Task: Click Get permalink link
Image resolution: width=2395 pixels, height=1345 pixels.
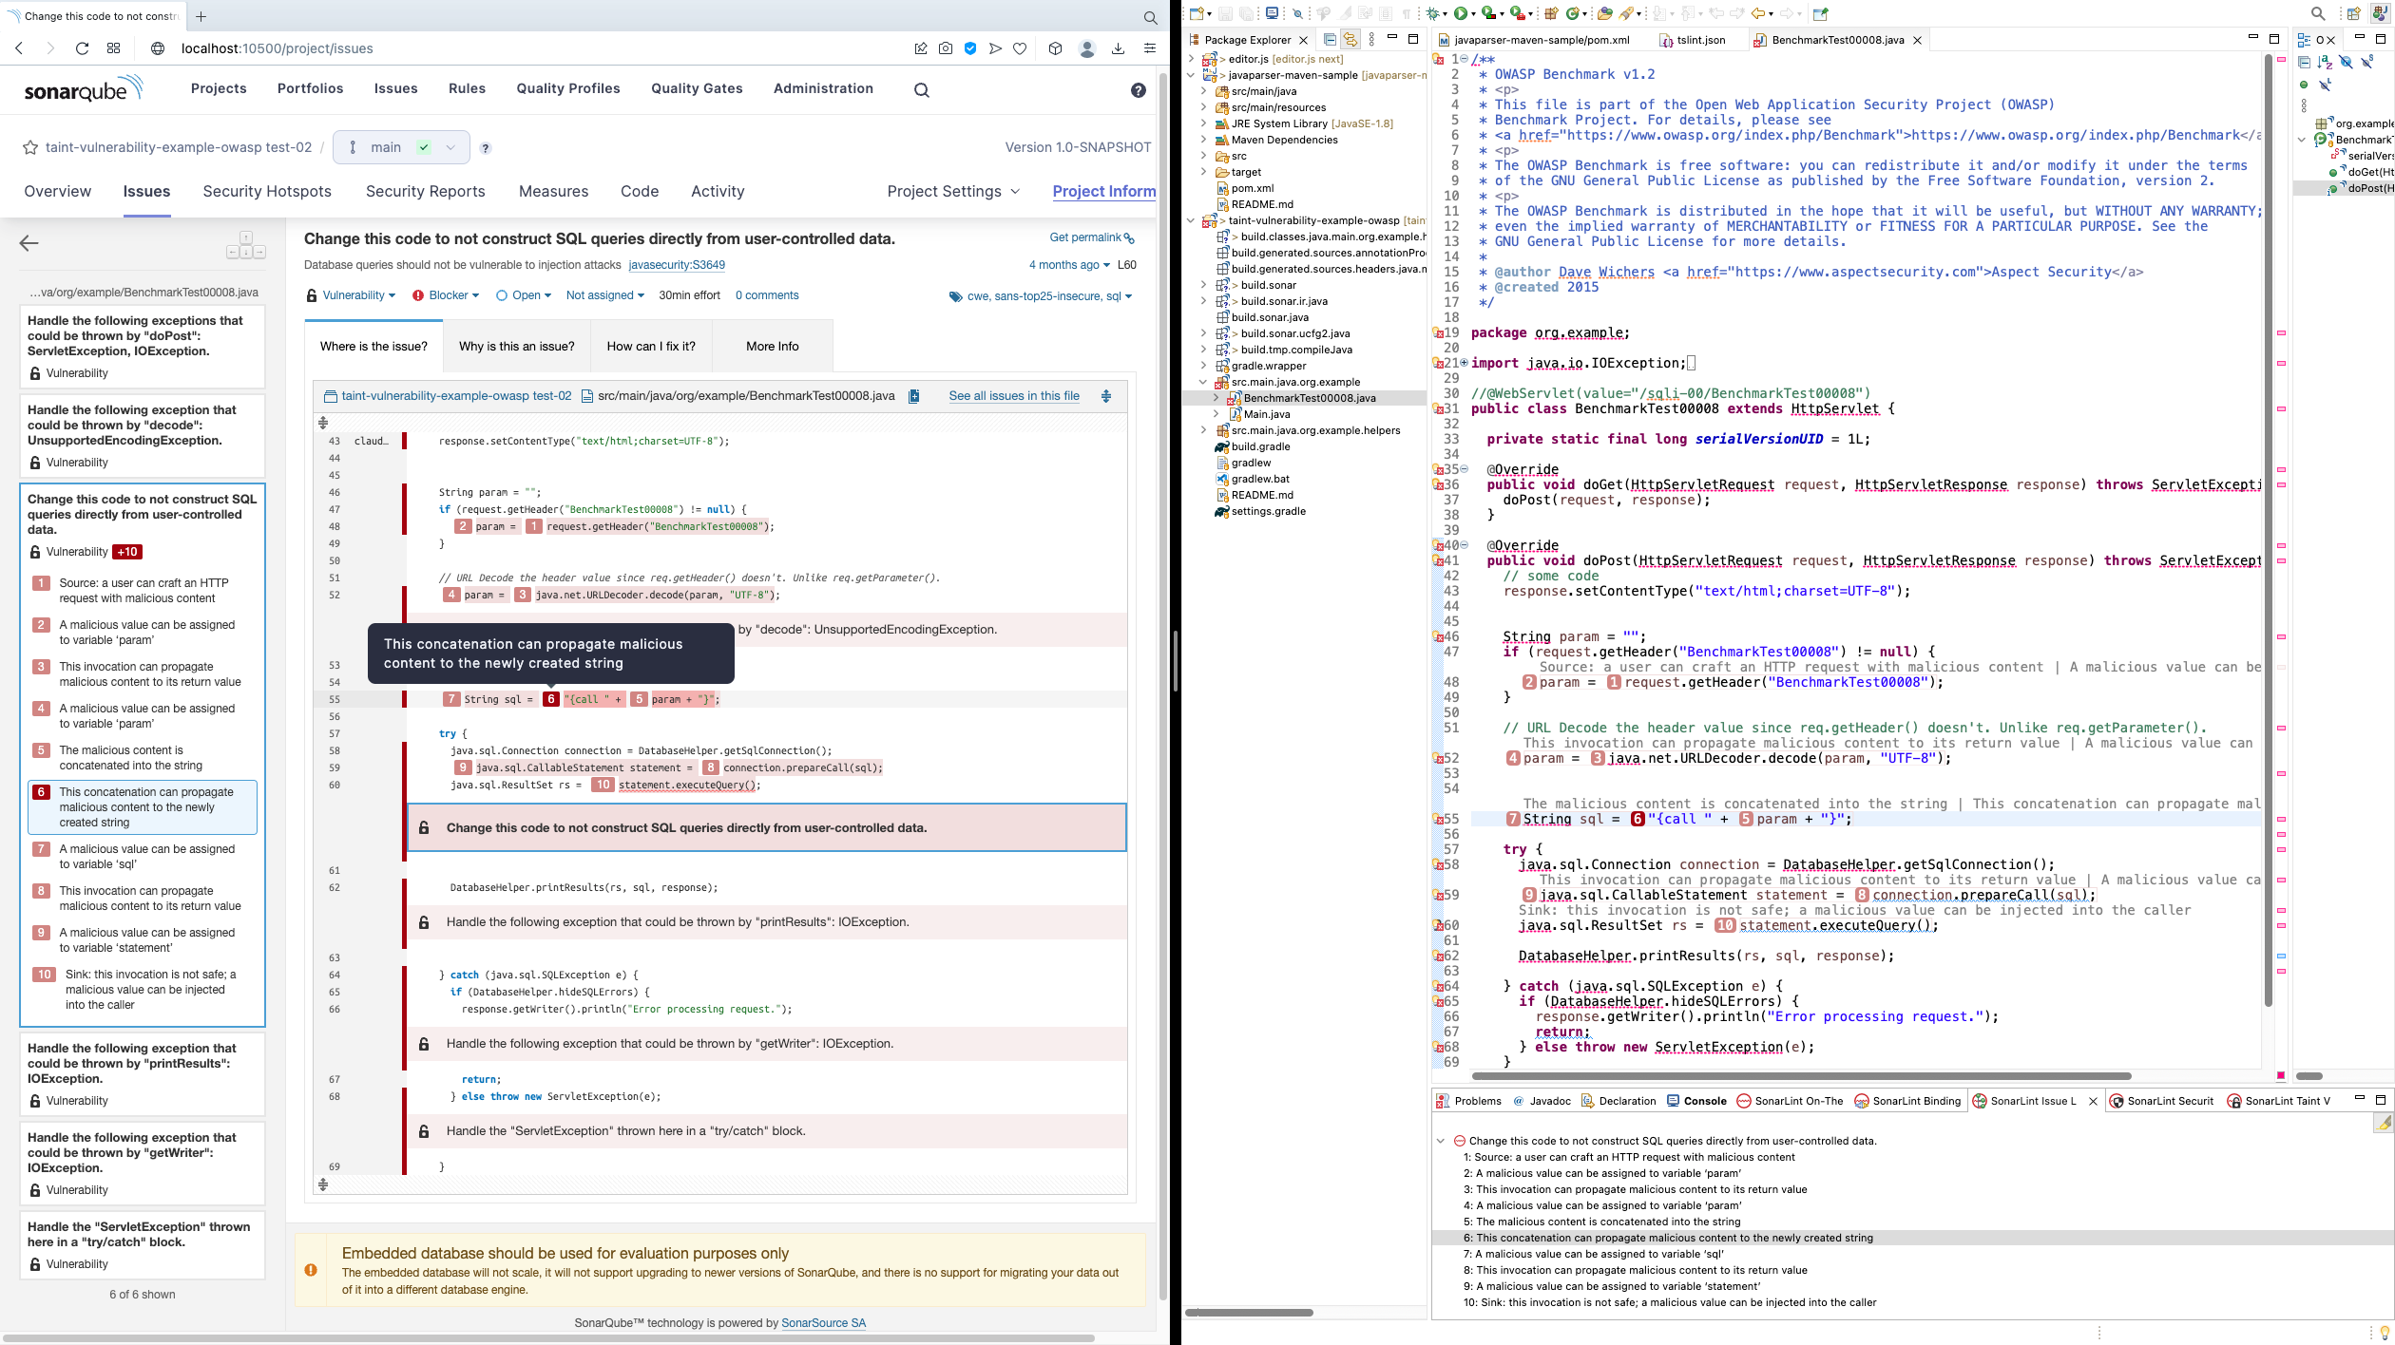Action: (x=1091, y=237)
